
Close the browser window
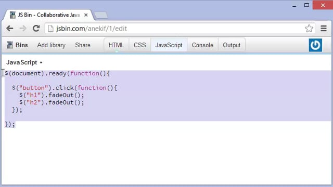(323, 5)
